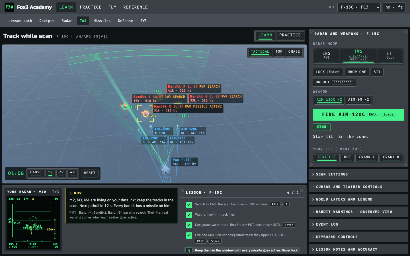
Task: Open the REFERENCE top navigation tab
Action: tap(136, 7)
